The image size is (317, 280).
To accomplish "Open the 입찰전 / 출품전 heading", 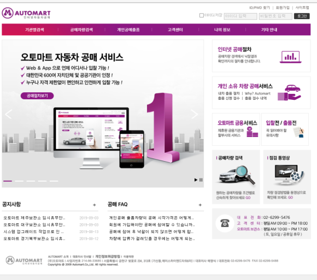I will coord(281,123).
